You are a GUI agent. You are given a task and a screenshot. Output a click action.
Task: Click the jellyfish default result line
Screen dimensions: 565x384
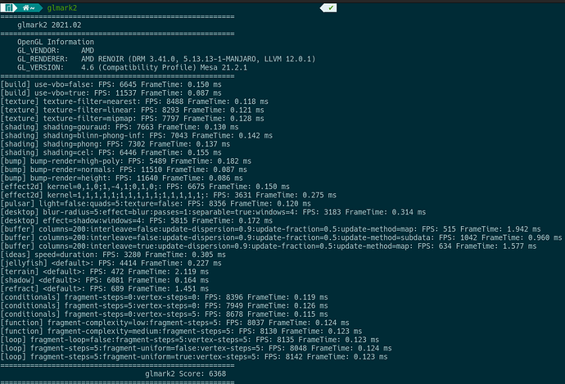point(111,263)
